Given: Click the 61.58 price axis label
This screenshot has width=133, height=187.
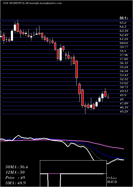Looking at the screenshot, I should pyautogui.click(x=124, y=39).
